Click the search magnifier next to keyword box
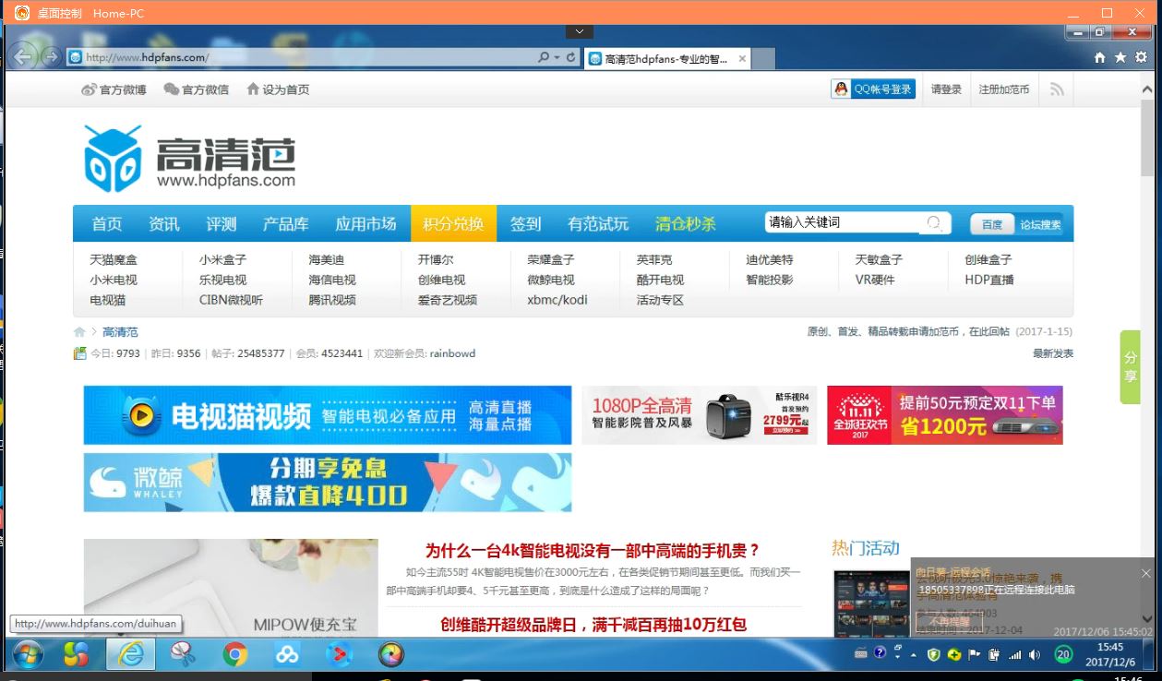Image resolution: width=1162 pixels, height=681 pixels. click(x=934, y=223)
